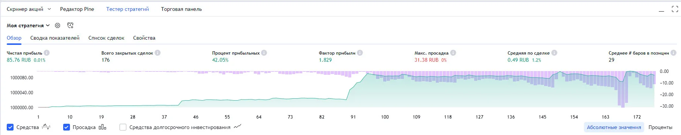Click trade number 46 on x-axis
The image size is (681, 135).
[196, 117]
